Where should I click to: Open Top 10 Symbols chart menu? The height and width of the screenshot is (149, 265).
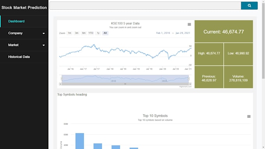click(249, 117)
